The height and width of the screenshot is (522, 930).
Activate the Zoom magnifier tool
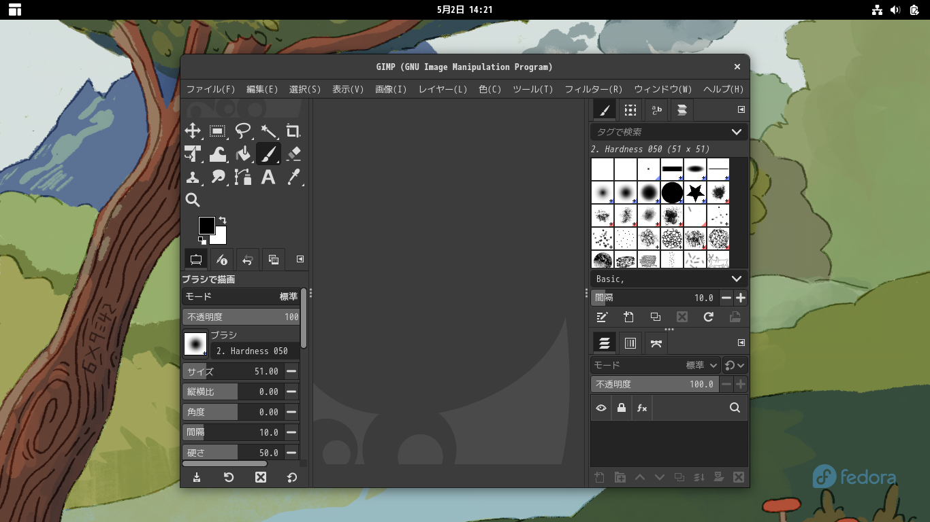[193, 200]
